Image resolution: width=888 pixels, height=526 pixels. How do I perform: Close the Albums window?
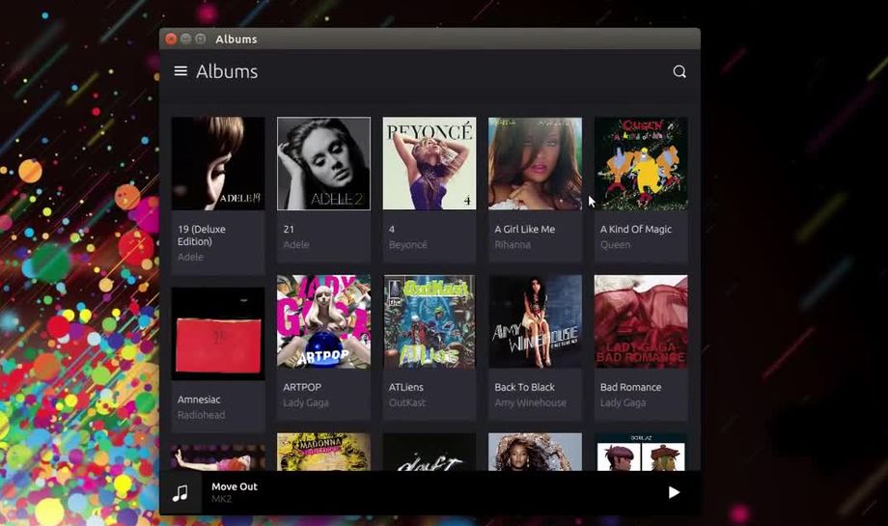[x=171, y=39]
